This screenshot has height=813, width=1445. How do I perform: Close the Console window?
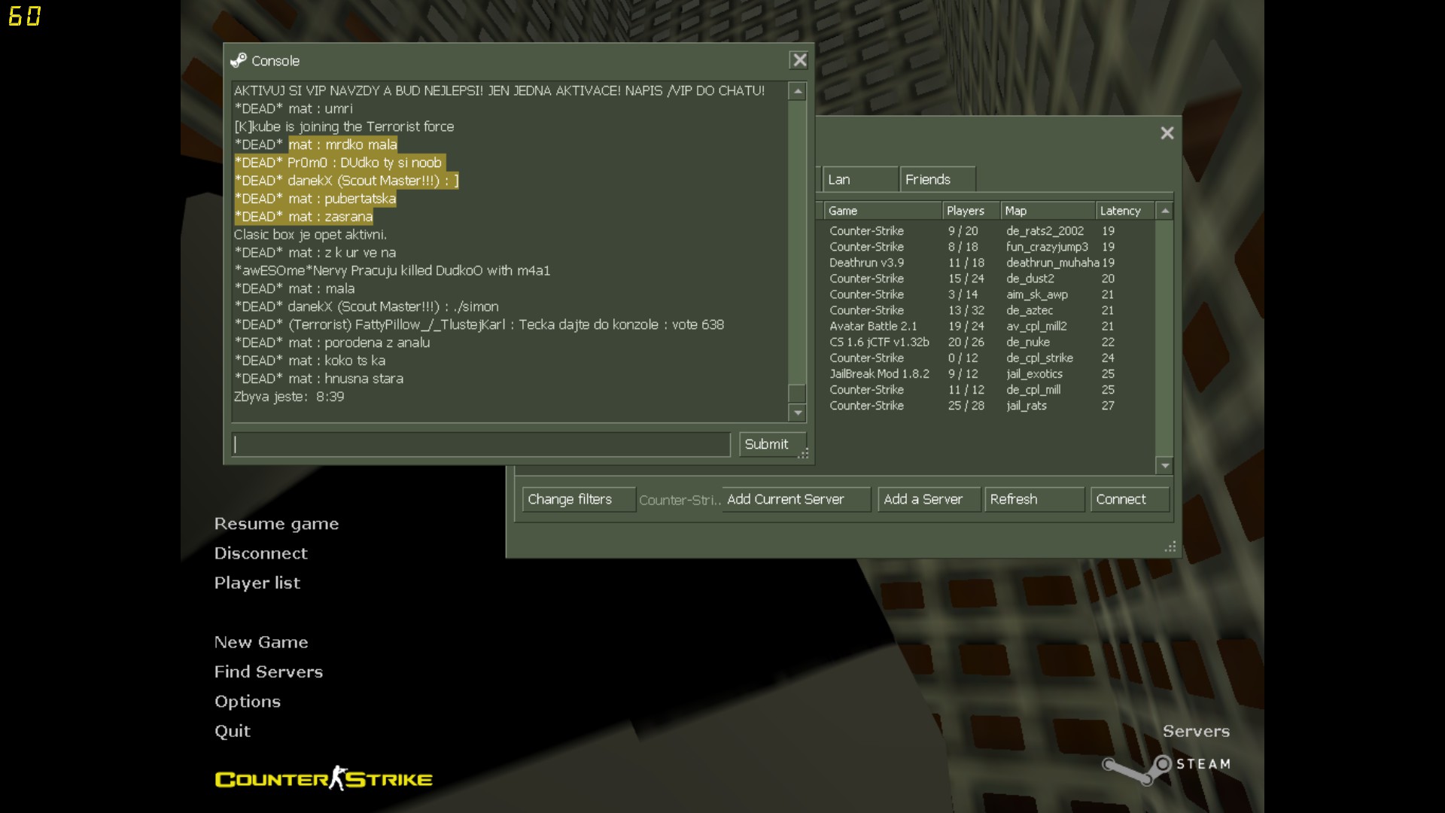(799, 60)
